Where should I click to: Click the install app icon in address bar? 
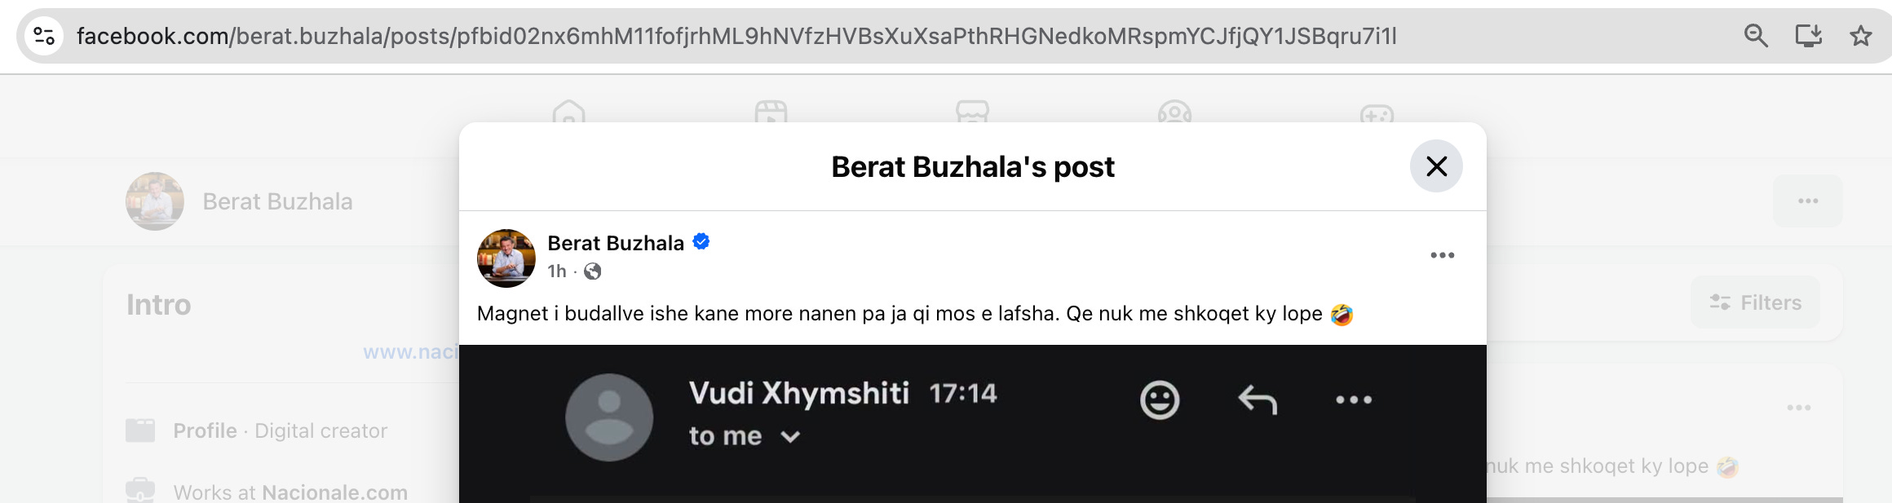tap(1808, 36)
